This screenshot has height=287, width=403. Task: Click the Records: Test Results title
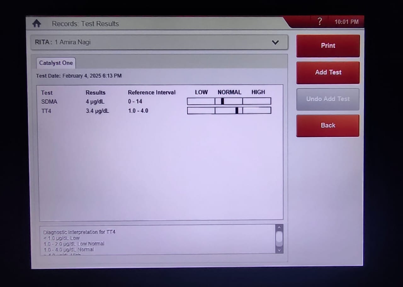(85, 24)
